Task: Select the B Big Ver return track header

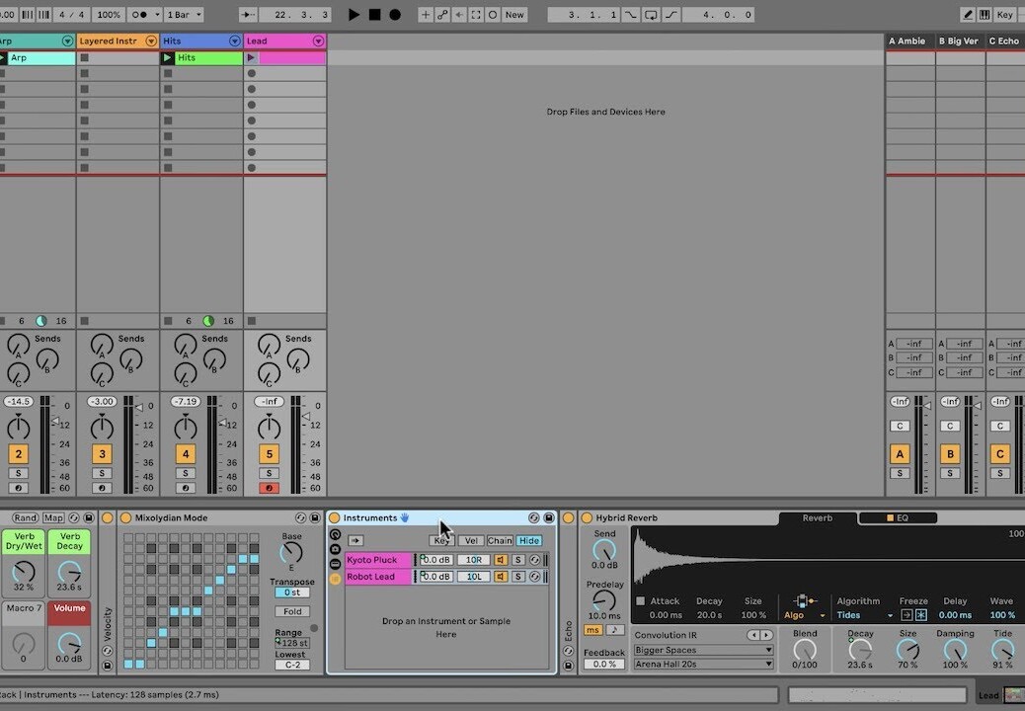Action: tap(960, 41)
